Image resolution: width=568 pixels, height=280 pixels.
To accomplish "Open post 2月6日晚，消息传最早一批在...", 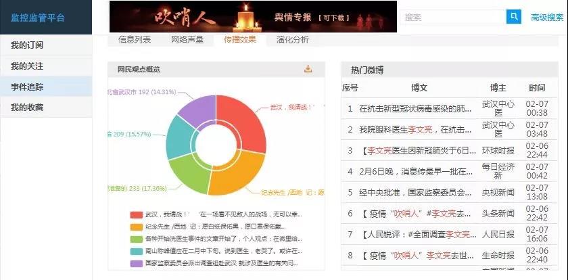I will click(416, 172).
